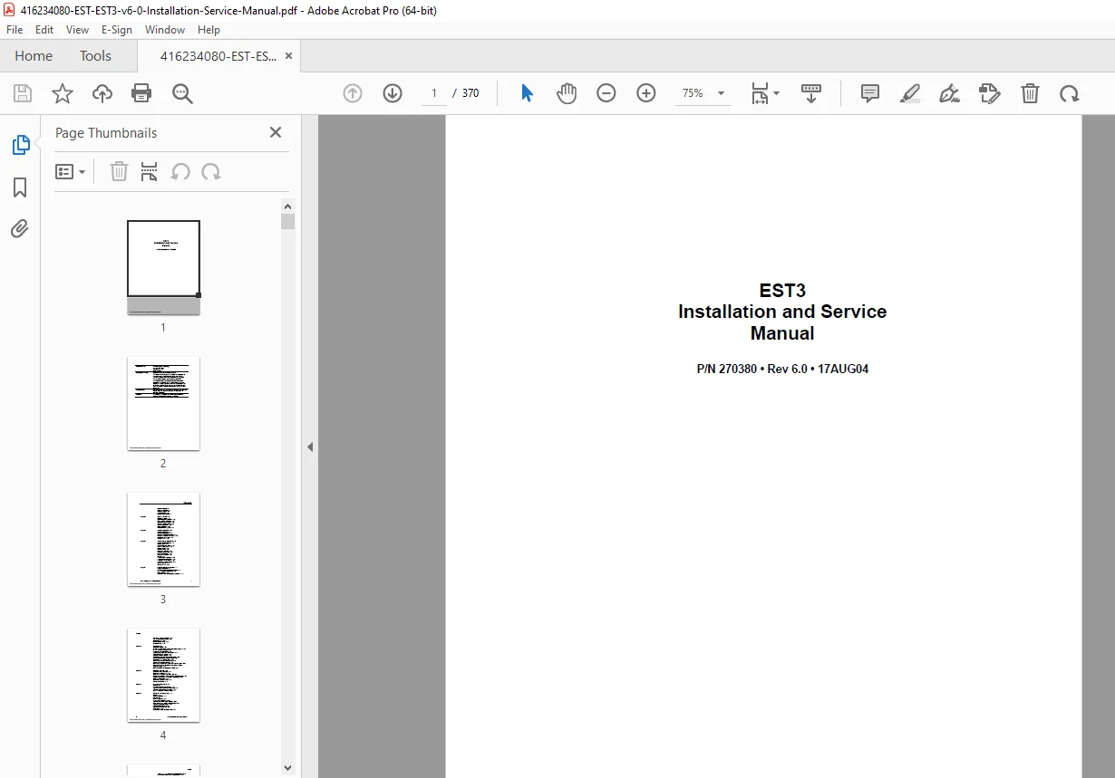
Task: Open the edit PDF tool
Action: click(990, 93)
